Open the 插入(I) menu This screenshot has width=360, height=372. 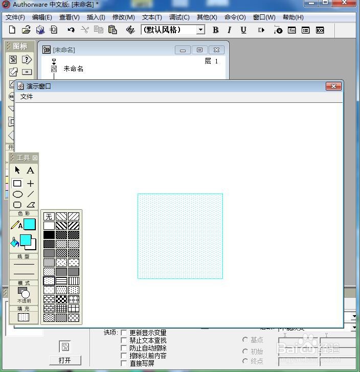coord(96,17)
